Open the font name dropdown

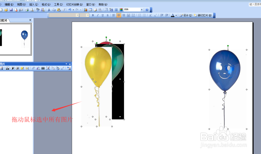coord(78,15)
